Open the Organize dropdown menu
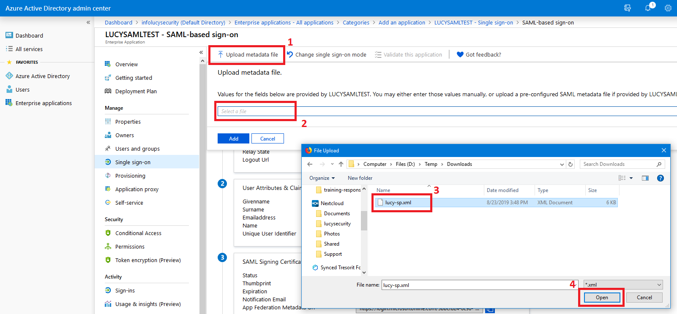The width and height of the screenshot is (677, 314). [322, 178]
